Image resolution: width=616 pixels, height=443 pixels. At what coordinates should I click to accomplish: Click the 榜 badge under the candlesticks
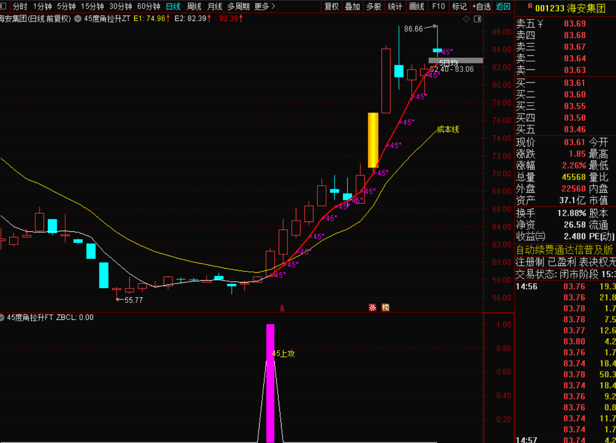pos(385,308)
